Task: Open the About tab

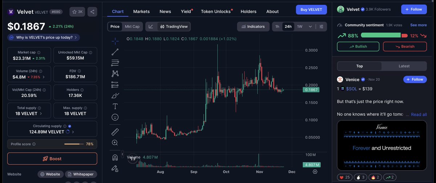Action: 272,11
